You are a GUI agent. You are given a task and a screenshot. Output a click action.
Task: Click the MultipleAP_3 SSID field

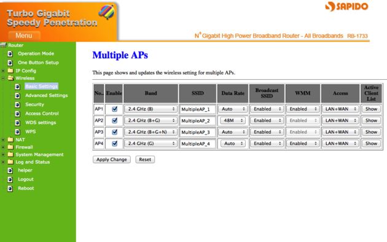click(198, 132)
